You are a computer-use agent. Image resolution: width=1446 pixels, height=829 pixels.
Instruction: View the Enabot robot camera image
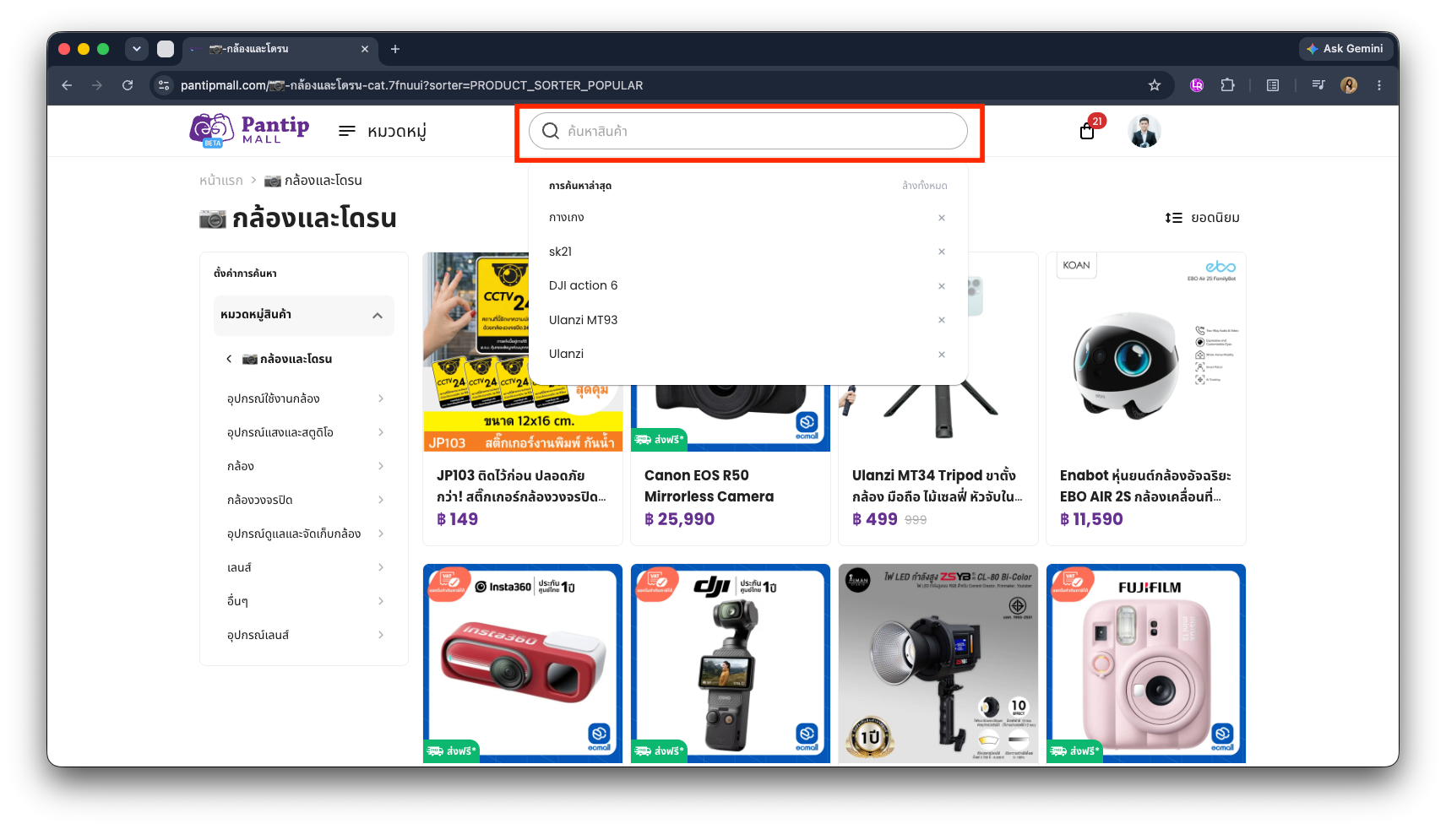tap(1146, 352)
